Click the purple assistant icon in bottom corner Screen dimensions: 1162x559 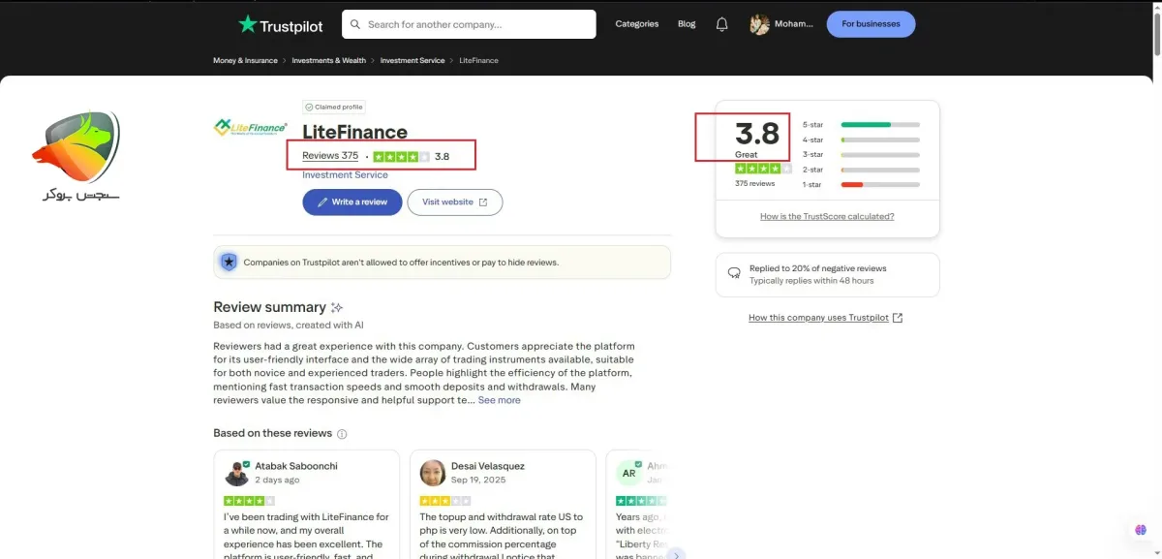[1142, 530]
